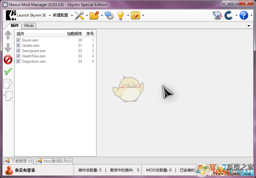Viewport: 256px width, 178px height.
Task: Click MOD总数量: 0 status entry
Action: (159, 170)
